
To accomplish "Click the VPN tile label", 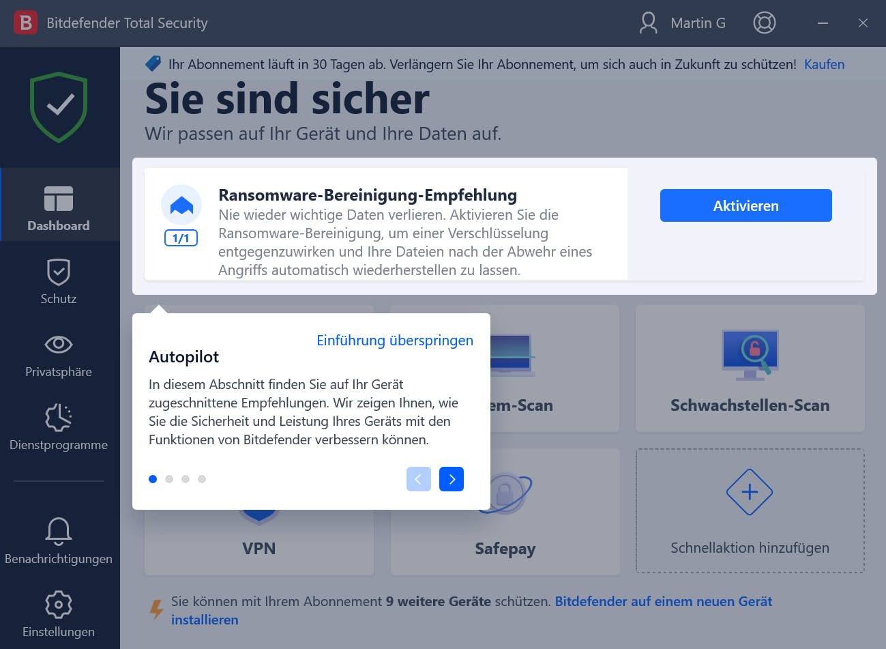I will point(259,549).
